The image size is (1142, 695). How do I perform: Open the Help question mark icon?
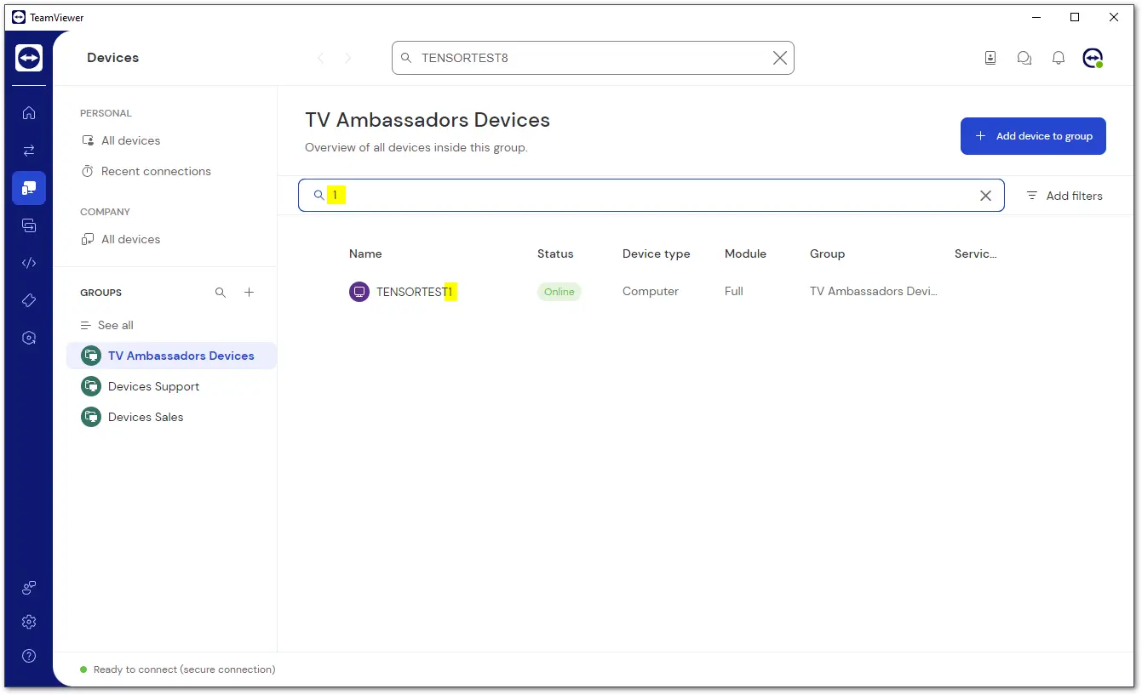click(29, 656)
